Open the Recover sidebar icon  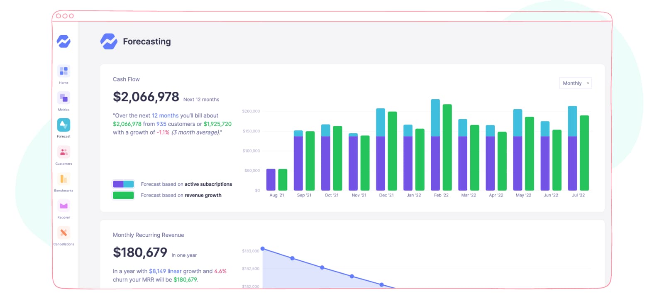(x=63, y=206)
